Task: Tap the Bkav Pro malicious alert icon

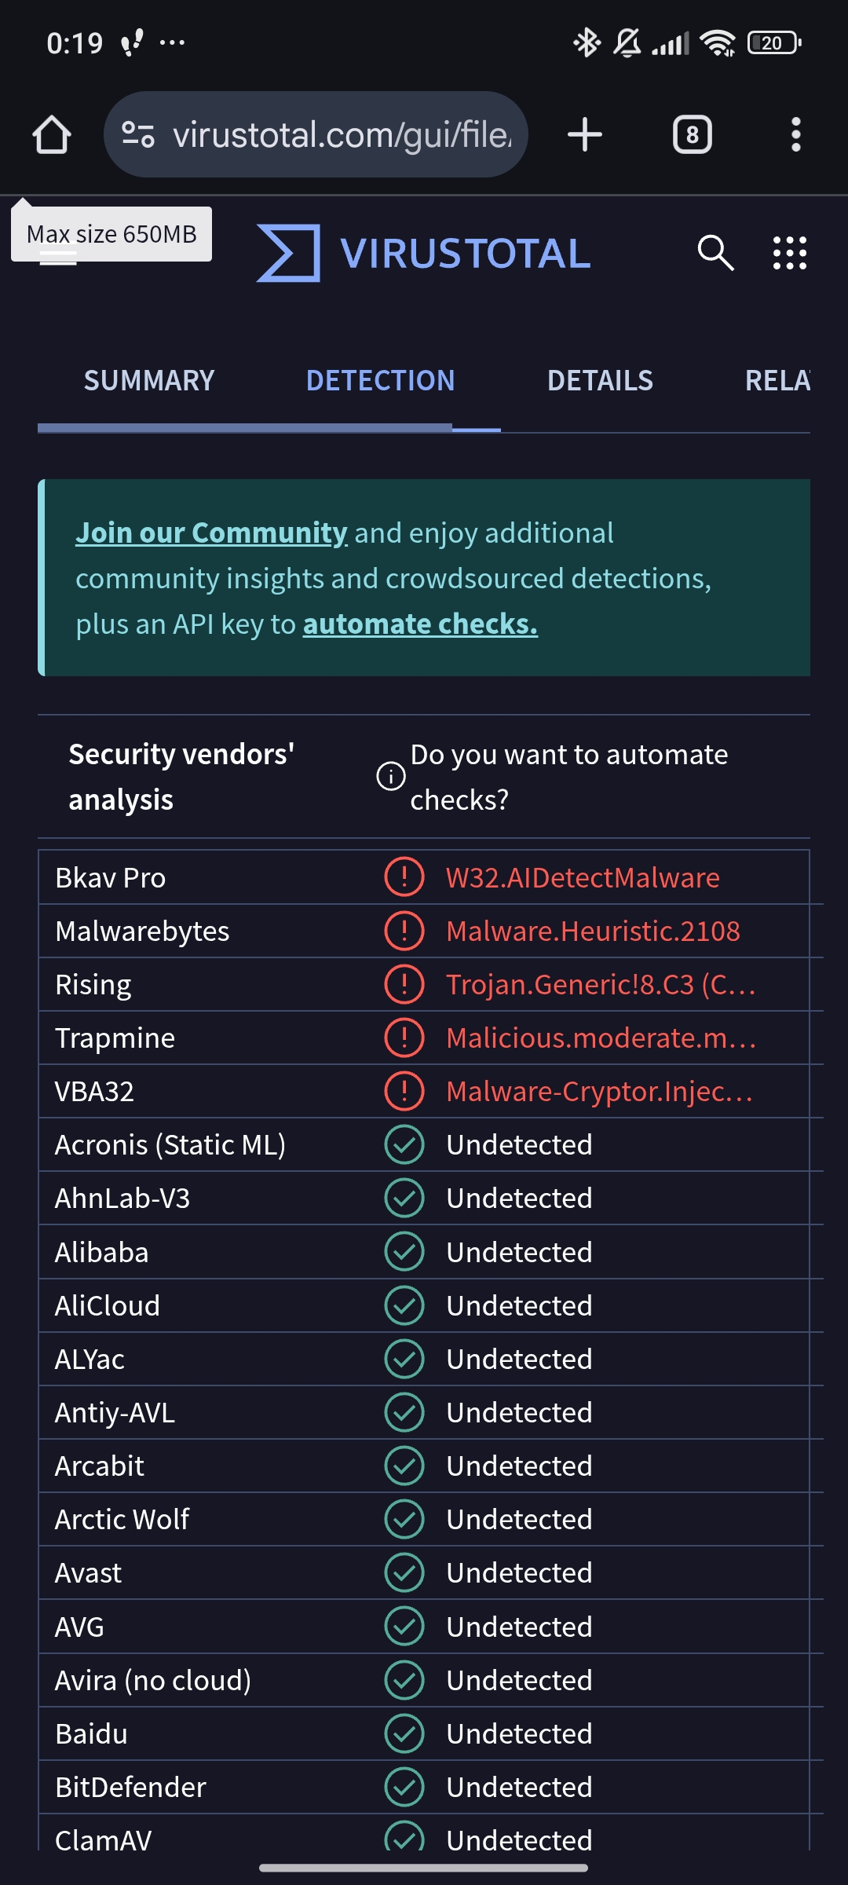Action: pyautogui.click(x=404, y=877)
